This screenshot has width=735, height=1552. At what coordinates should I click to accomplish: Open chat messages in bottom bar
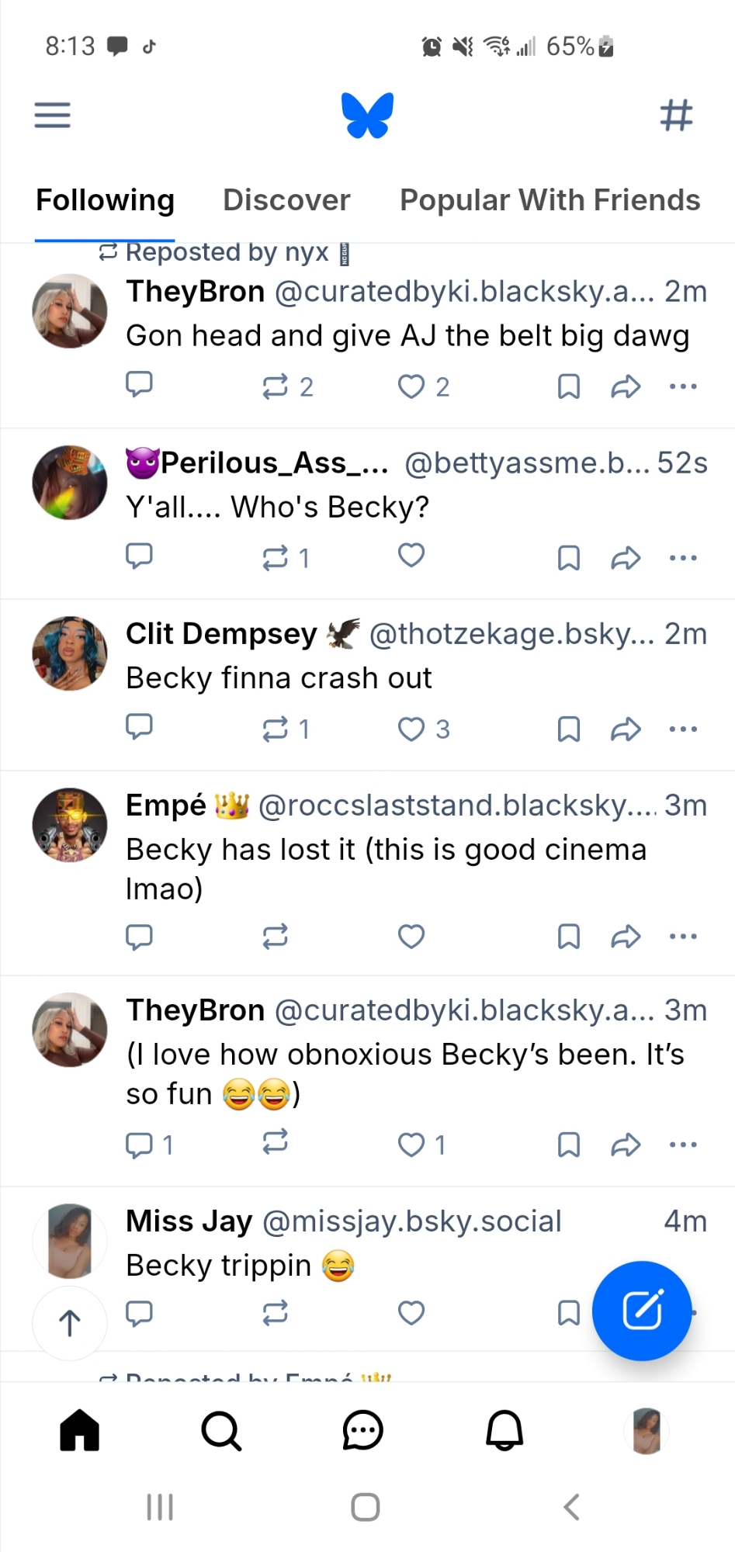coord(362,1430)
